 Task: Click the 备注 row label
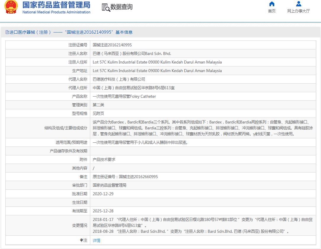[x=83, y=177]
